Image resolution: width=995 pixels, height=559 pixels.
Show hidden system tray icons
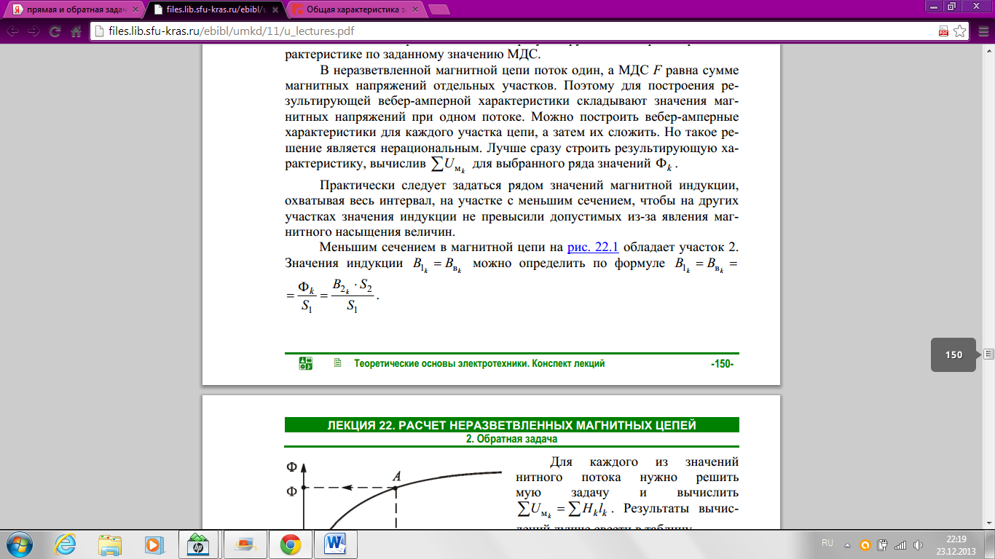tap(847, 544)
